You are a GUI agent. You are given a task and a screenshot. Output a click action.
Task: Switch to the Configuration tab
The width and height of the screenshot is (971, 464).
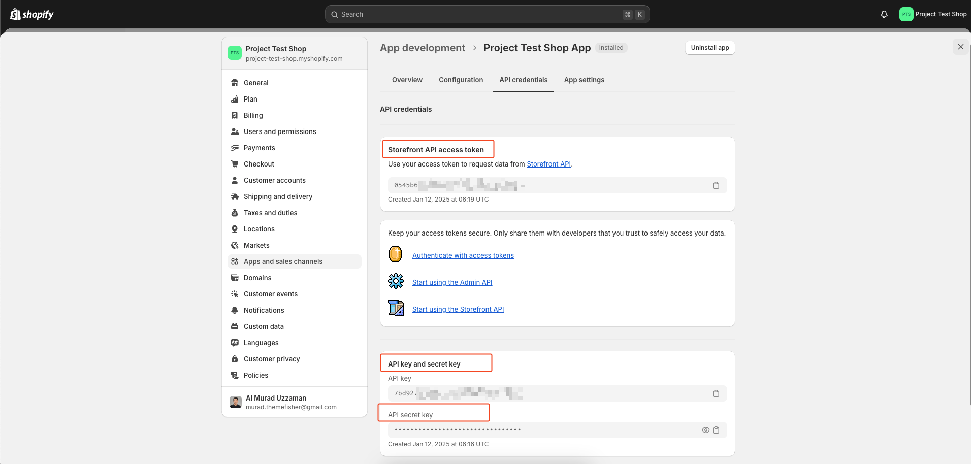click(461, 80)
